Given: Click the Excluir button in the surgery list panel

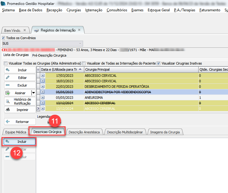Looking at the screenshot, I should click(x=20, y=85).
